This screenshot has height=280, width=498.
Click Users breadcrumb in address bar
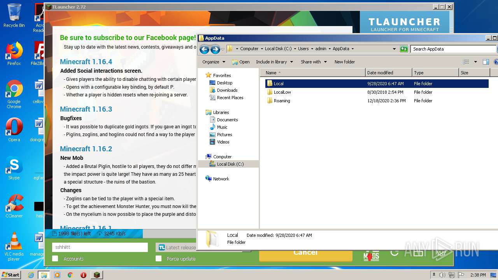click(303, 49)
